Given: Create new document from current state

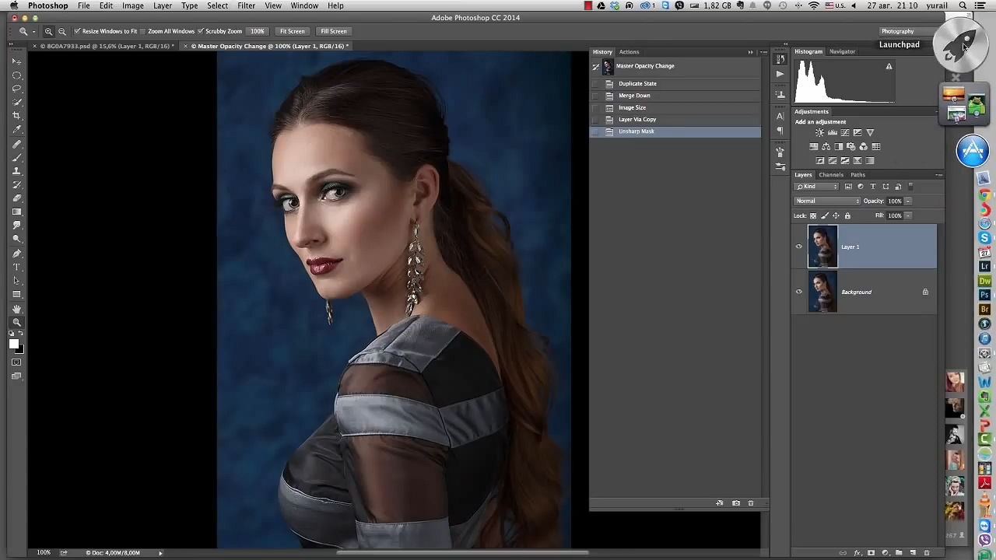Looking at the screenshot, I should click(720, 503).
